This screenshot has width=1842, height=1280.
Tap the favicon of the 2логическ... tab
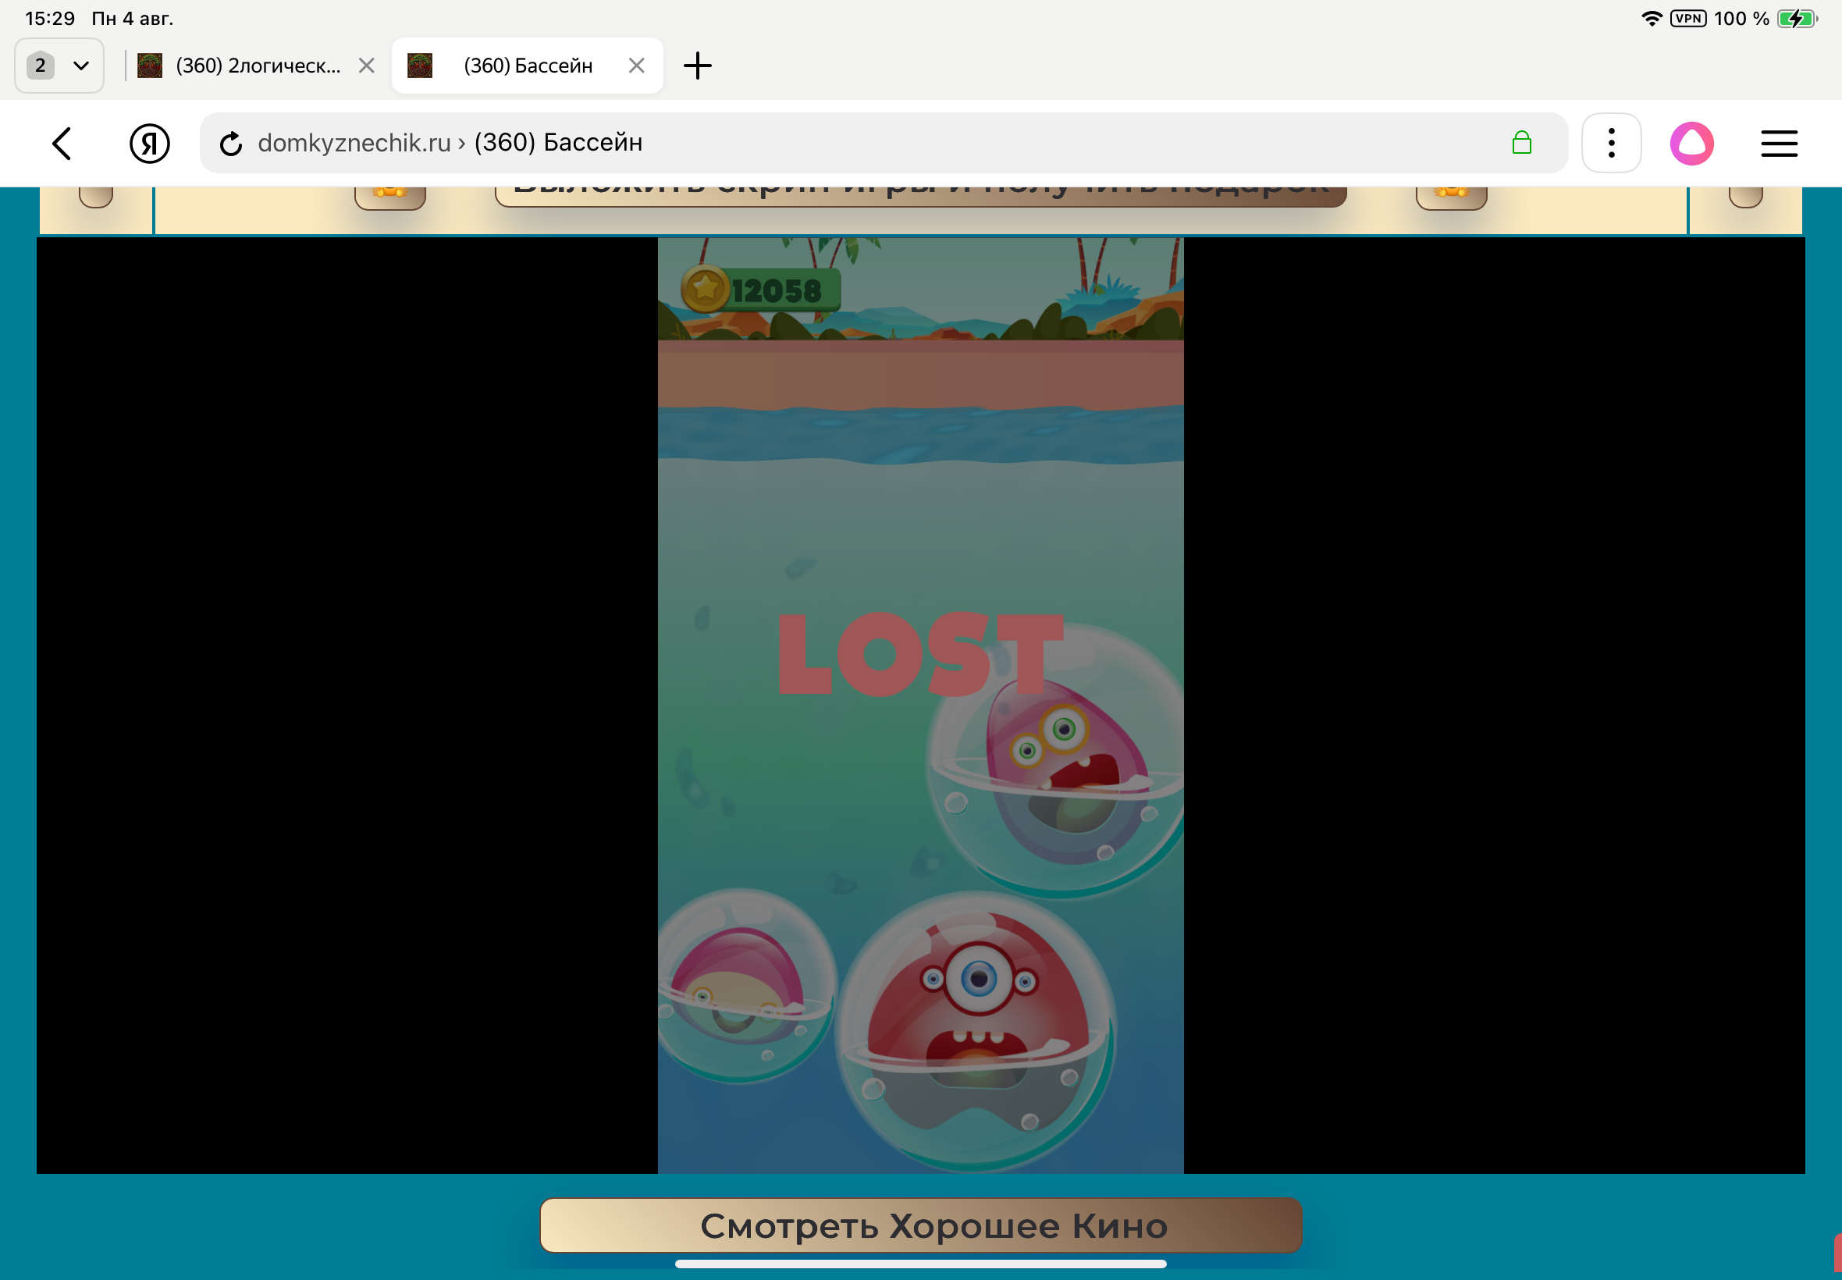(149, 66)
